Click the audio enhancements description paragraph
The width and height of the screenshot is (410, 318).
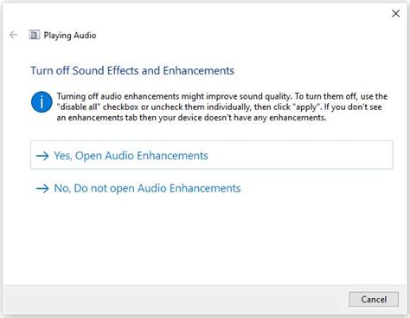[222, 107]
